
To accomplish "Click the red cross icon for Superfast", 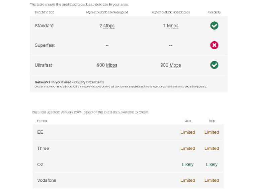I will click(x=214, y=45).
